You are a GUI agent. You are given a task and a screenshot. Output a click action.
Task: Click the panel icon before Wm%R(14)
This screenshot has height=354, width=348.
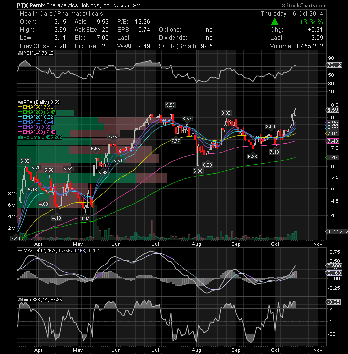pos(20,300)
